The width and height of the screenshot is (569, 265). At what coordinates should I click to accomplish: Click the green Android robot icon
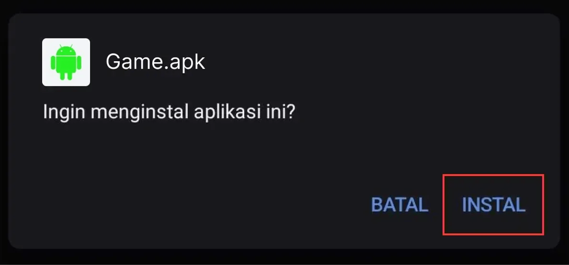click(66, 62)
